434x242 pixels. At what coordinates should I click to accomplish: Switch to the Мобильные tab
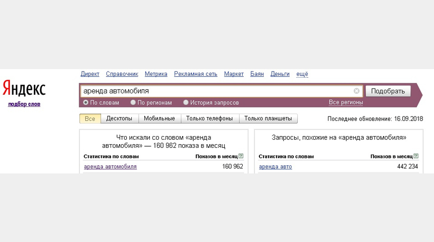[x=159, y=118]
